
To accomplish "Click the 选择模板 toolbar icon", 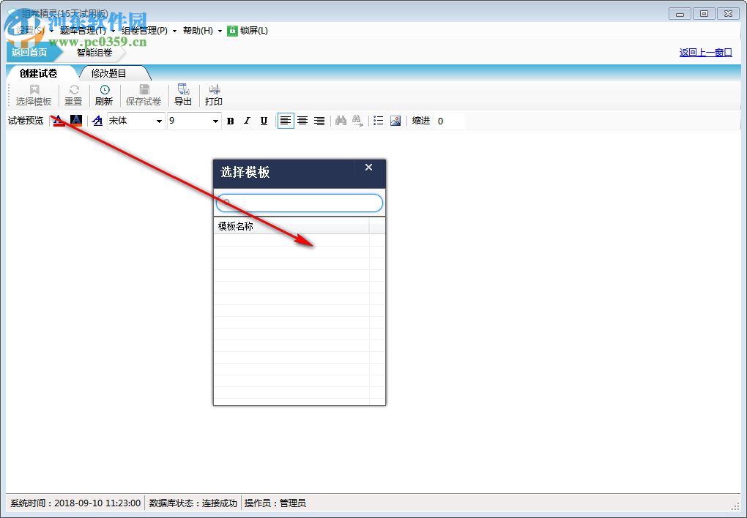I will tap(34, 89).
